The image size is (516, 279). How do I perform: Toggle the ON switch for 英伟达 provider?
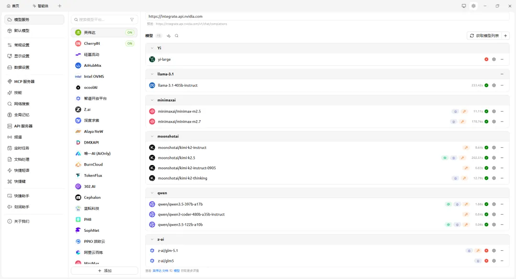pos(129,32)
